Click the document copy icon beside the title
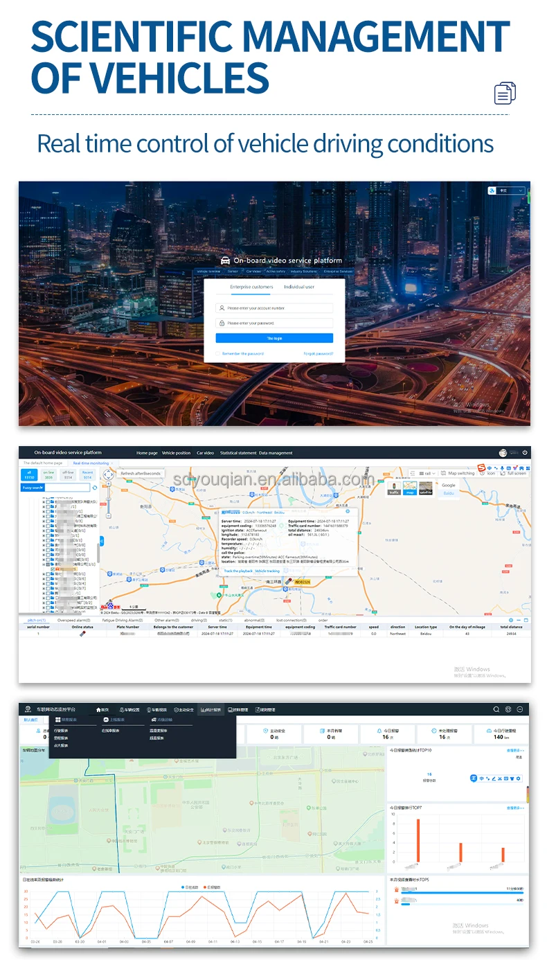The image size is (547, 960). pos(505,93)
